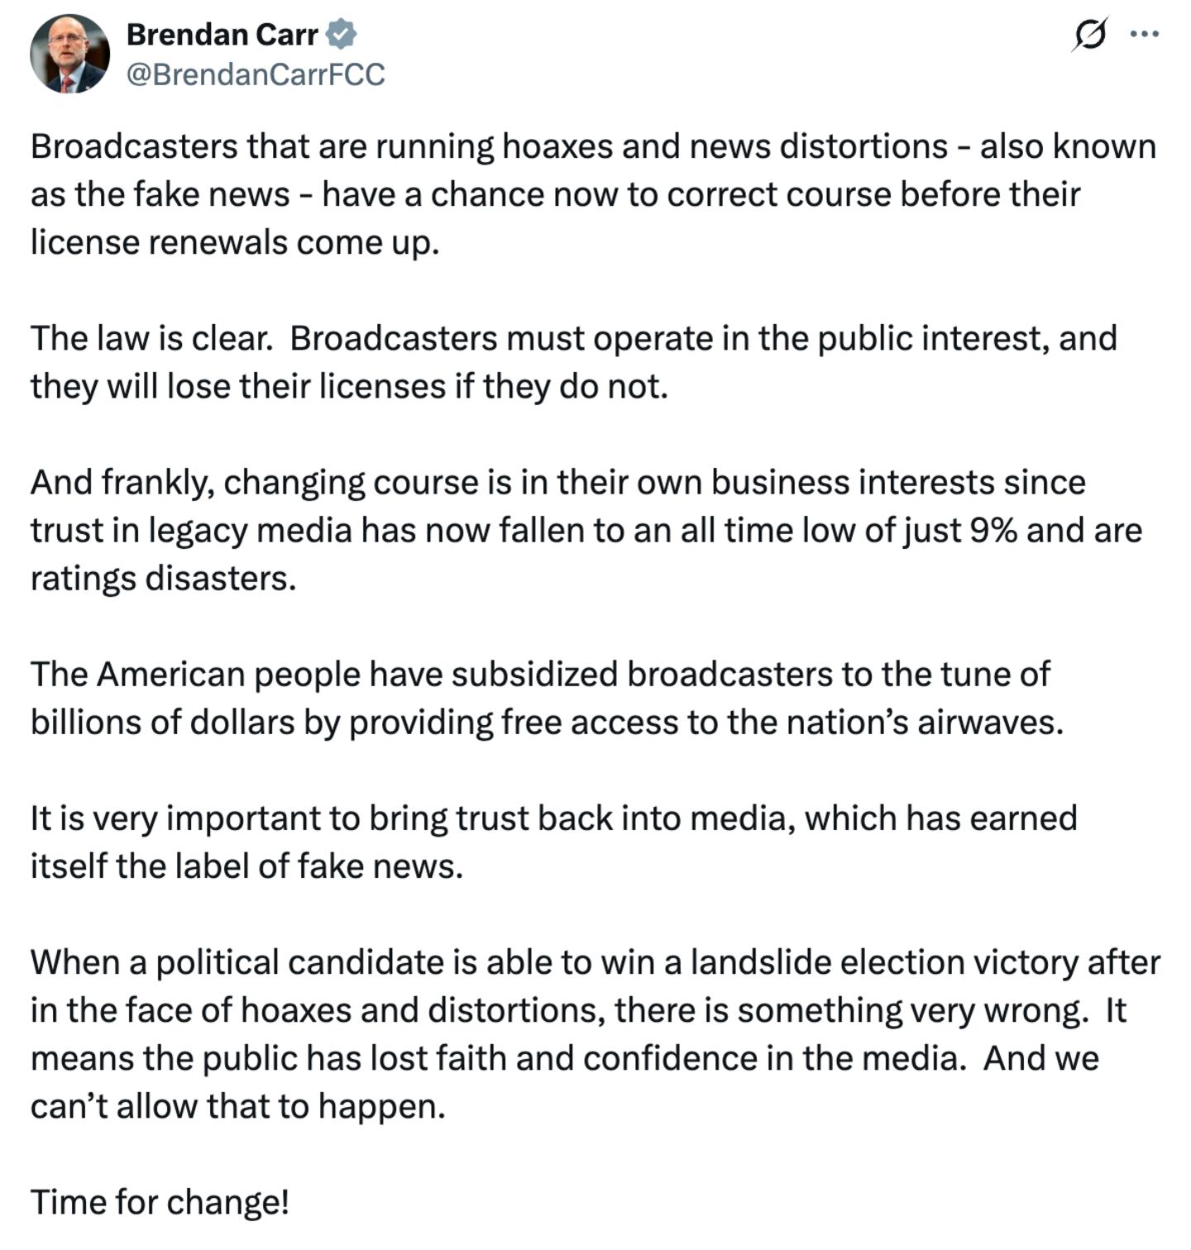This screenshot has width=1191, height=1250.
Task: Click the words 'billions of dollars'
Action: [162, 722]
